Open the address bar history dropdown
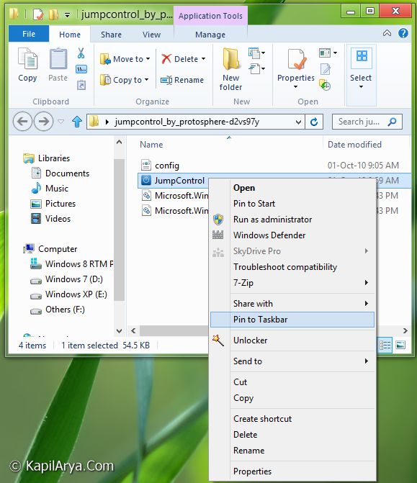 point(298,122)
